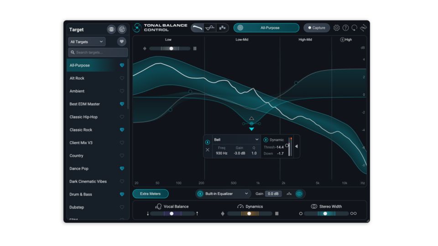The width and height of the screenshot is (438, 246).
Task: Select the Dubstep target
Action: tap(97, 207)
